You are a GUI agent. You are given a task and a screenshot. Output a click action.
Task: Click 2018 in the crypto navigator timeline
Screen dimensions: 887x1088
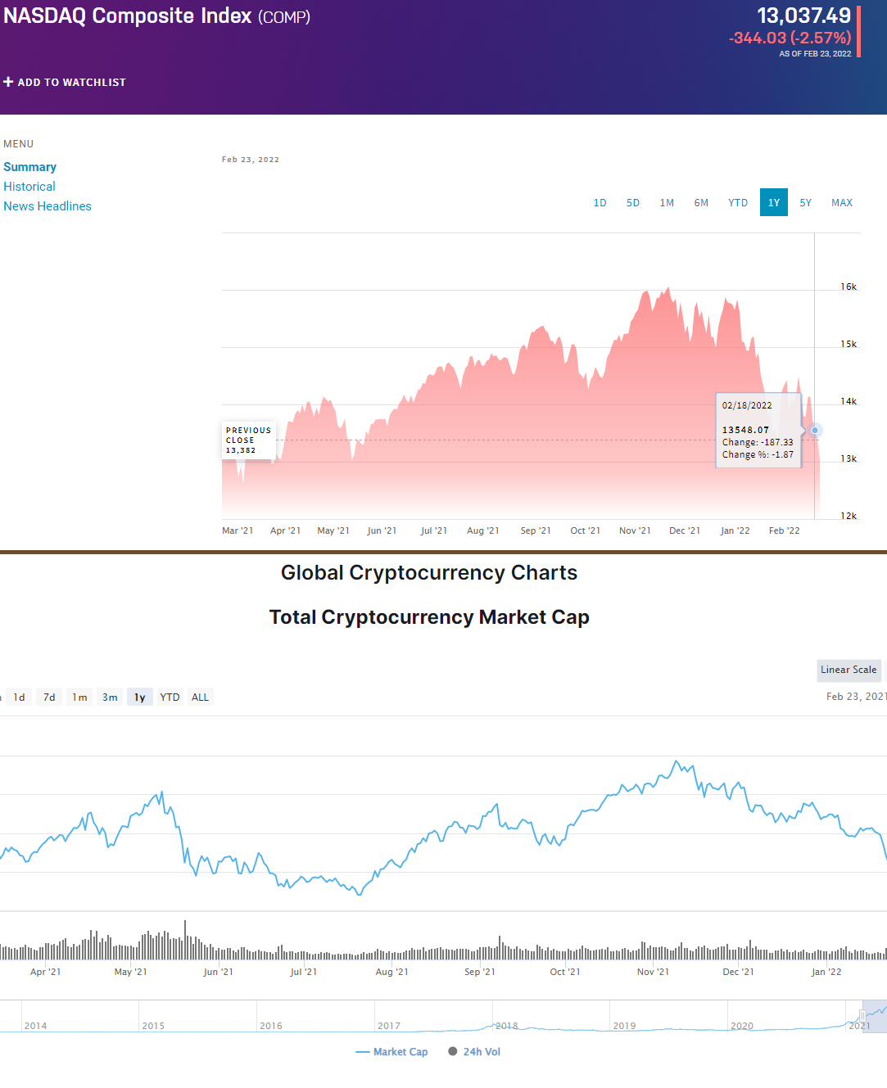pyautogui.click(x=507, y=1026)
